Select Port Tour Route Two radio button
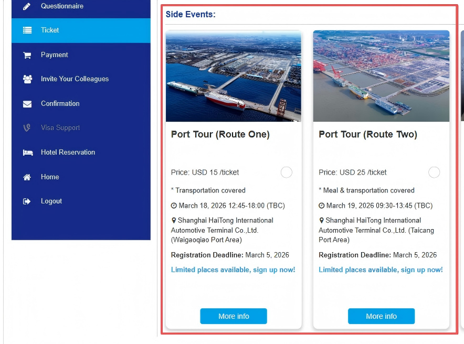The image size is (464, 344). [x=434, y=173]
